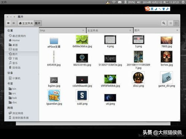This screenshot has height=139, width=186.
Task: Select the game_dir.png folder image
Action: point(167,77)
